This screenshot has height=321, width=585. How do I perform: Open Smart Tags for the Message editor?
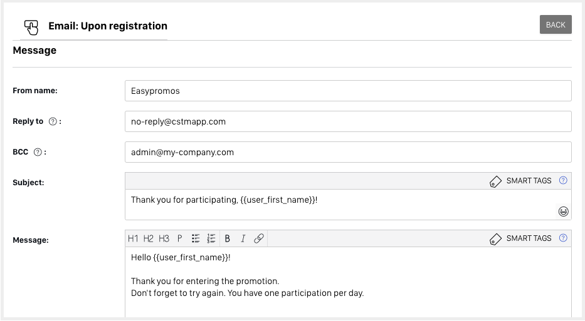point(521,238)
